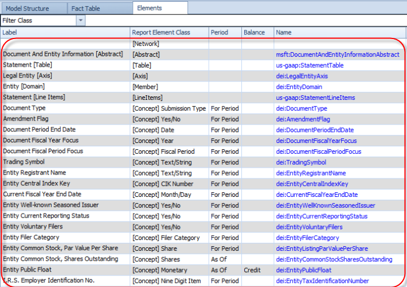The image size is (407, 287).
Task: Sort by the Label column header
Action: (x=65, y=33)
